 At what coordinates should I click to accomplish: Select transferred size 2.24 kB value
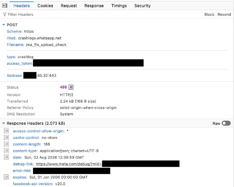click(x=78, y=101)
